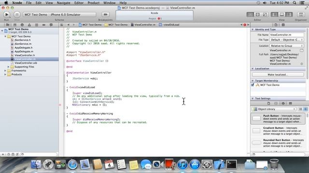The height and width of the screenshot is (173, 309).
Task: Toggle the Debug area view button
Action: pos(282,14)
